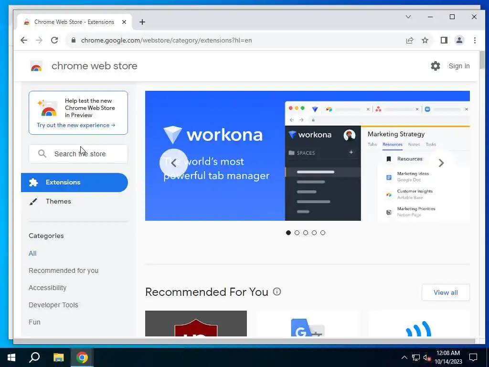This screenshot has width=489, height=367.
Task: Open the notification center icon
Action: [x=473, y=357]
